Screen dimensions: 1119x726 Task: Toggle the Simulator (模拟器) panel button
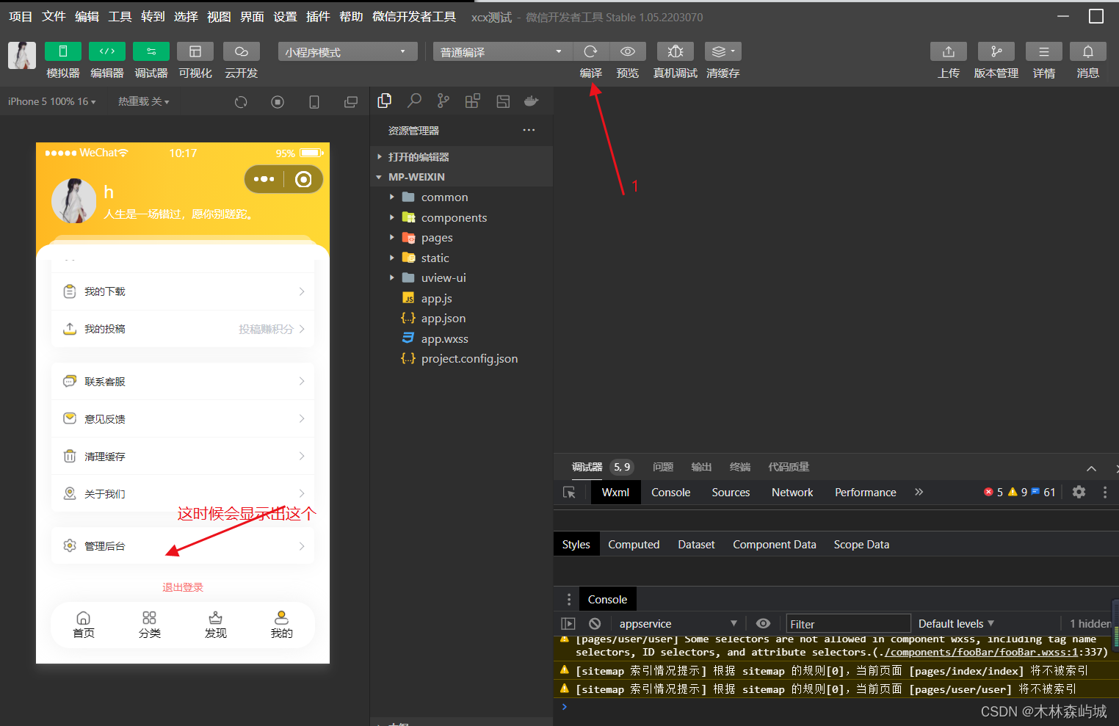pos(63,51)
